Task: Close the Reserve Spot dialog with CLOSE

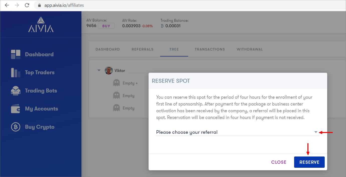Action: pyautogui.click(x=279, y=162)
